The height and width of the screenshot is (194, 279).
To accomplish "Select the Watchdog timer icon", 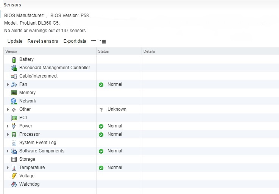I will (x=14, y=184).
